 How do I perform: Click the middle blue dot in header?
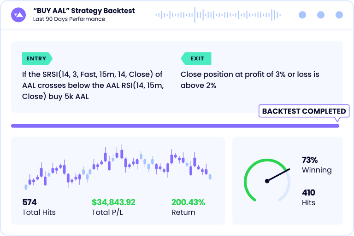click(321, 15)
